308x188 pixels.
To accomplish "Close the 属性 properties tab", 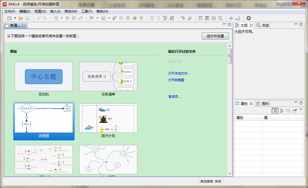I will click(251, 103).
